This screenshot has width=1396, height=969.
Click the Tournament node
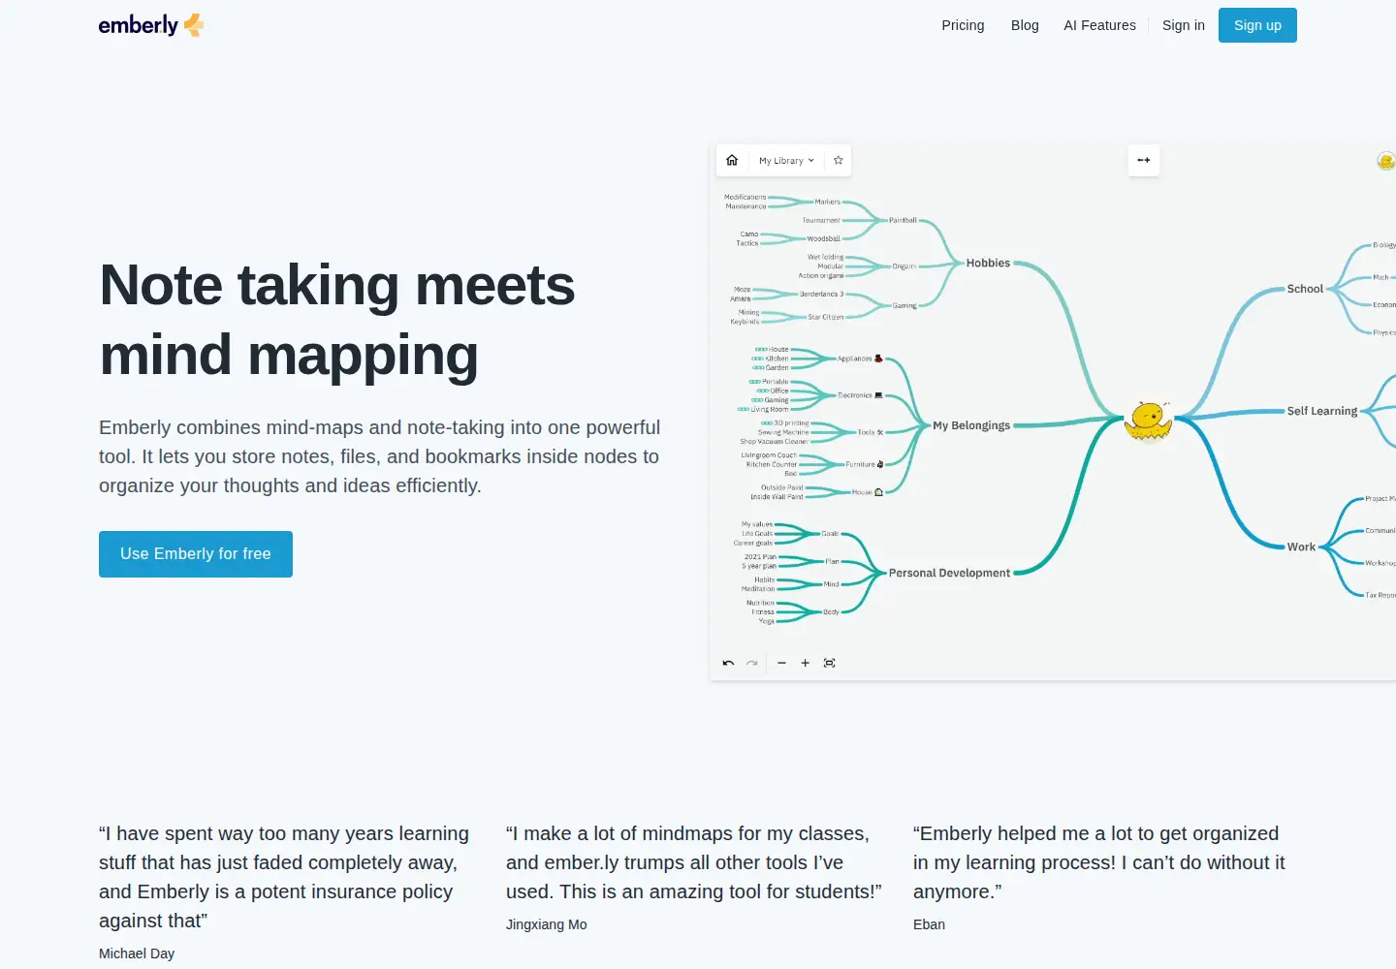[x=821, y=220]
